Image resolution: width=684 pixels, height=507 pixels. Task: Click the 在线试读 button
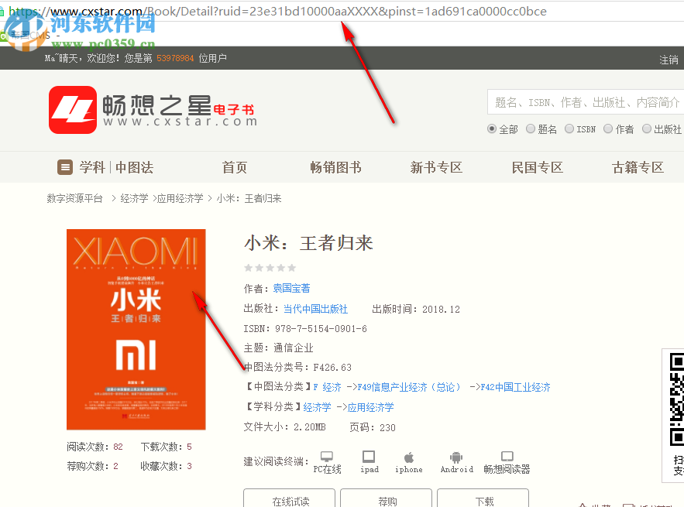tap(289, 499)
